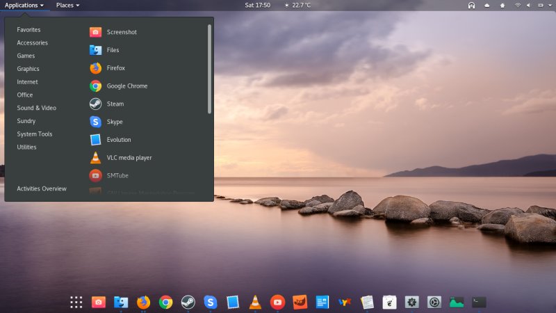Click the applications list vertical scrollbar
556x313 pixels.
(209, 70)
